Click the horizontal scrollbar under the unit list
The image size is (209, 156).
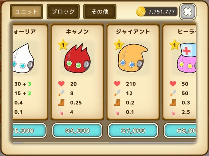pyautogui.click(x=104, y=143)
